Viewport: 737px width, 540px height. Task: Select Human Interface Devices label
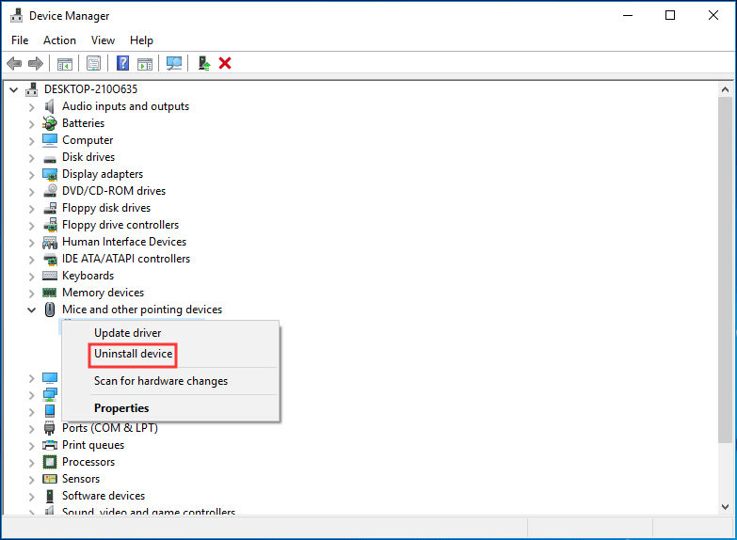click(x=124, y=242)
